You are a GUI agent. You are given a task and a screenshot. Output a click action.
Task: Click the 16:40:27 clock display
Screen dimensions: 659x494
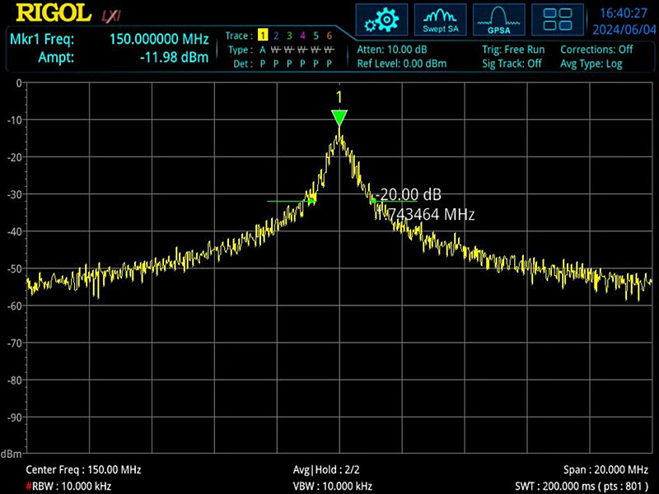(624, 13)
